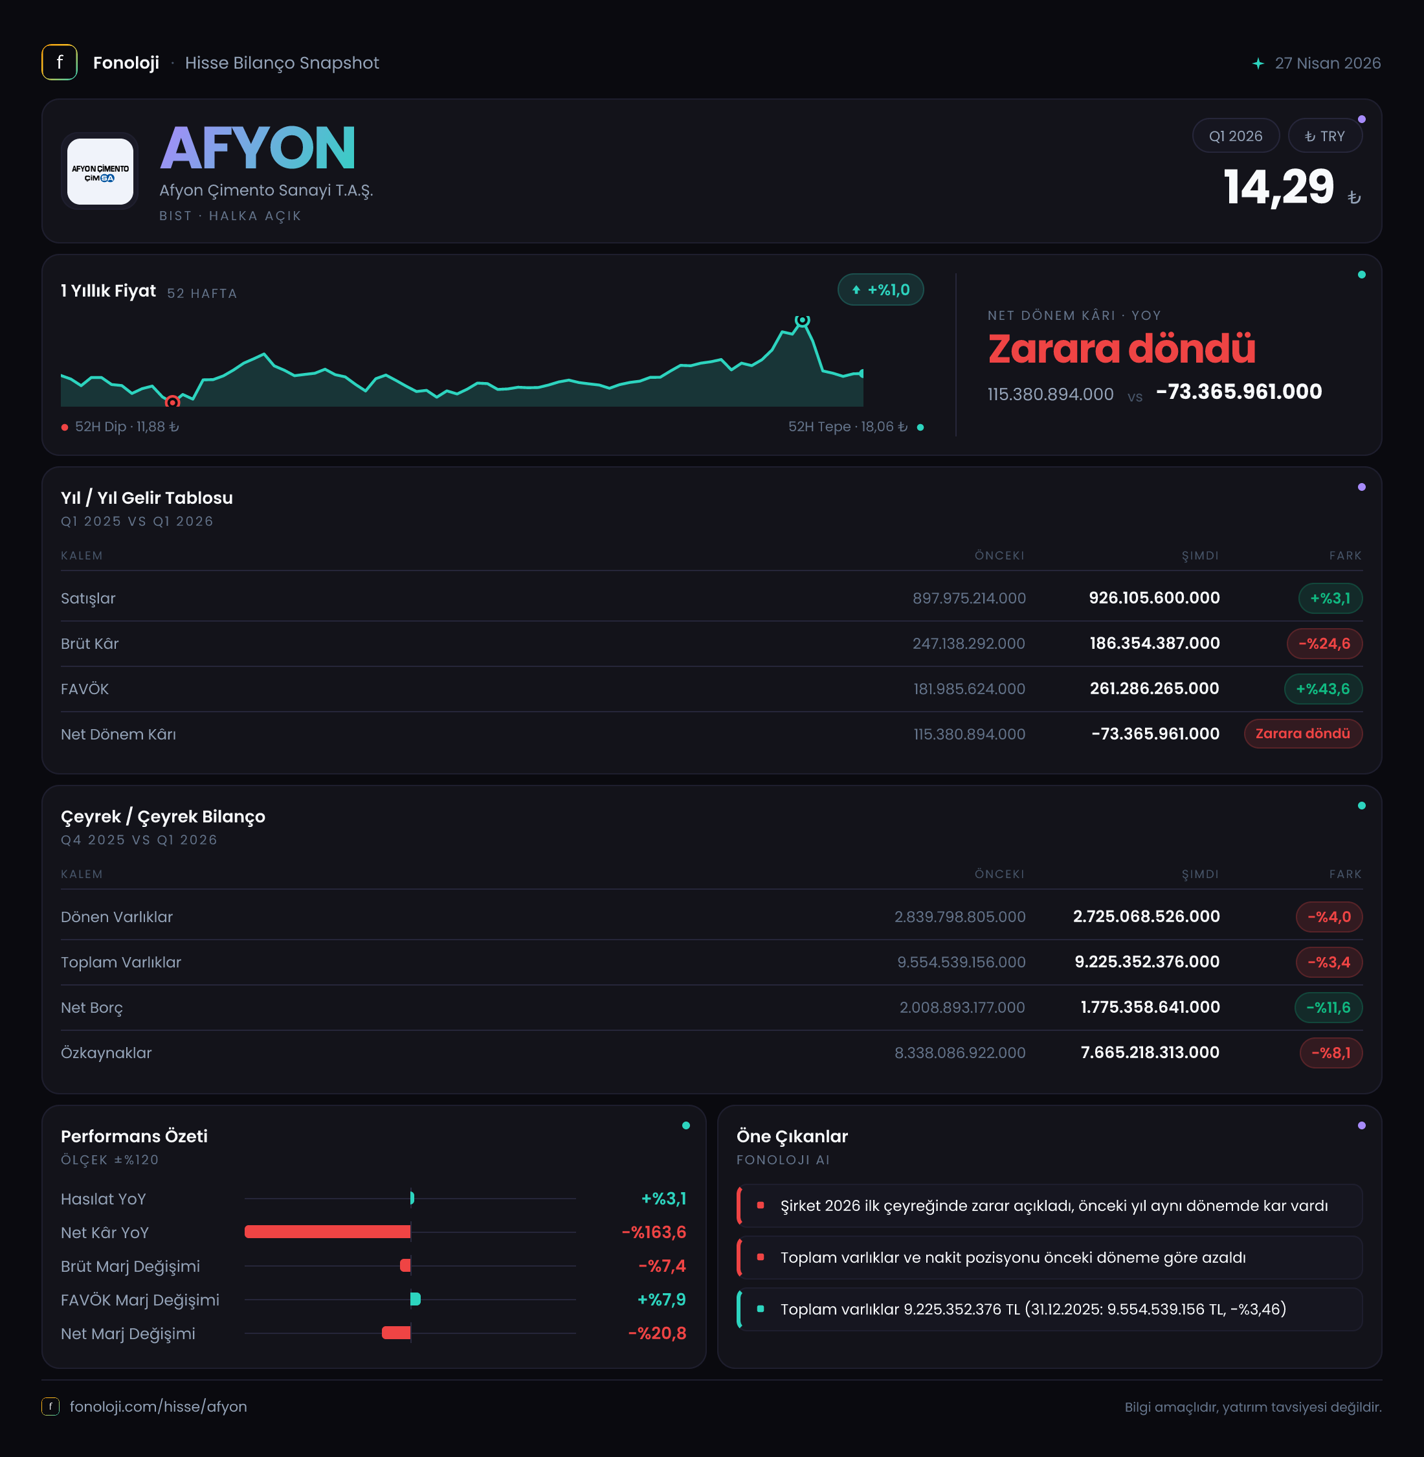1424x1457 pixels.
Task: Click the up arrow in the +%1,0 badge
Action: pos(856,290)
